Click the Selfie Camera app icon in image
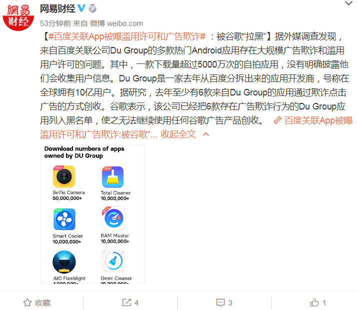Image resolution: width=357 pixels, height=310 pixels. point(64,176)
